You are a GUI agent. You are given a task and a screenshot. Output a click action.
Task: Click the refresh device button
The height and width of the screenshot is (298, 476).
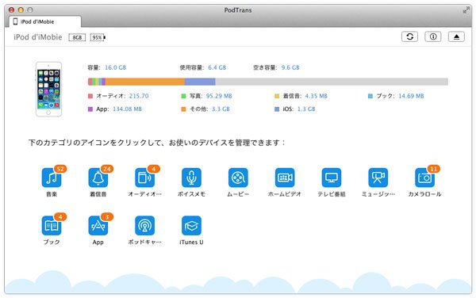(410, 36)
